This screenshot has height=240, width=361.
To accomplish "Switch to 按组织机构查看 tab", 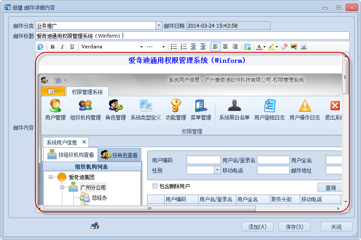I will coord(71,155).
